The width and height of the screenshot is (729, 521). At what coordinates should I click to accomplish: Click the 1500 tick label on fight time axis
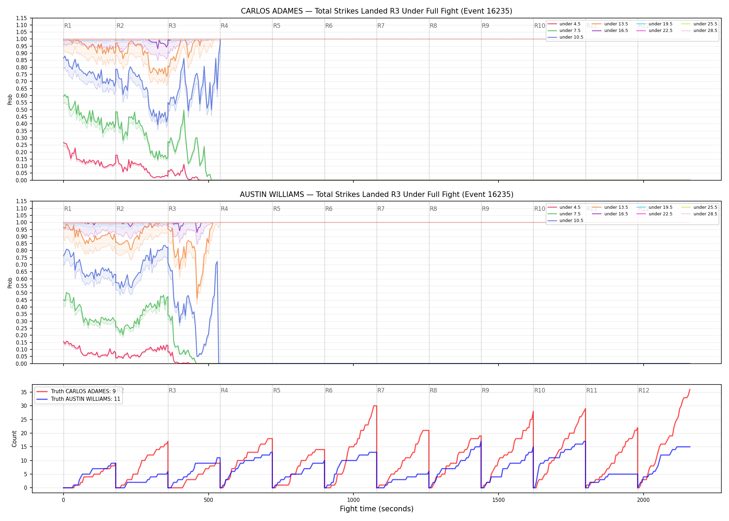[x=498, y=500]
